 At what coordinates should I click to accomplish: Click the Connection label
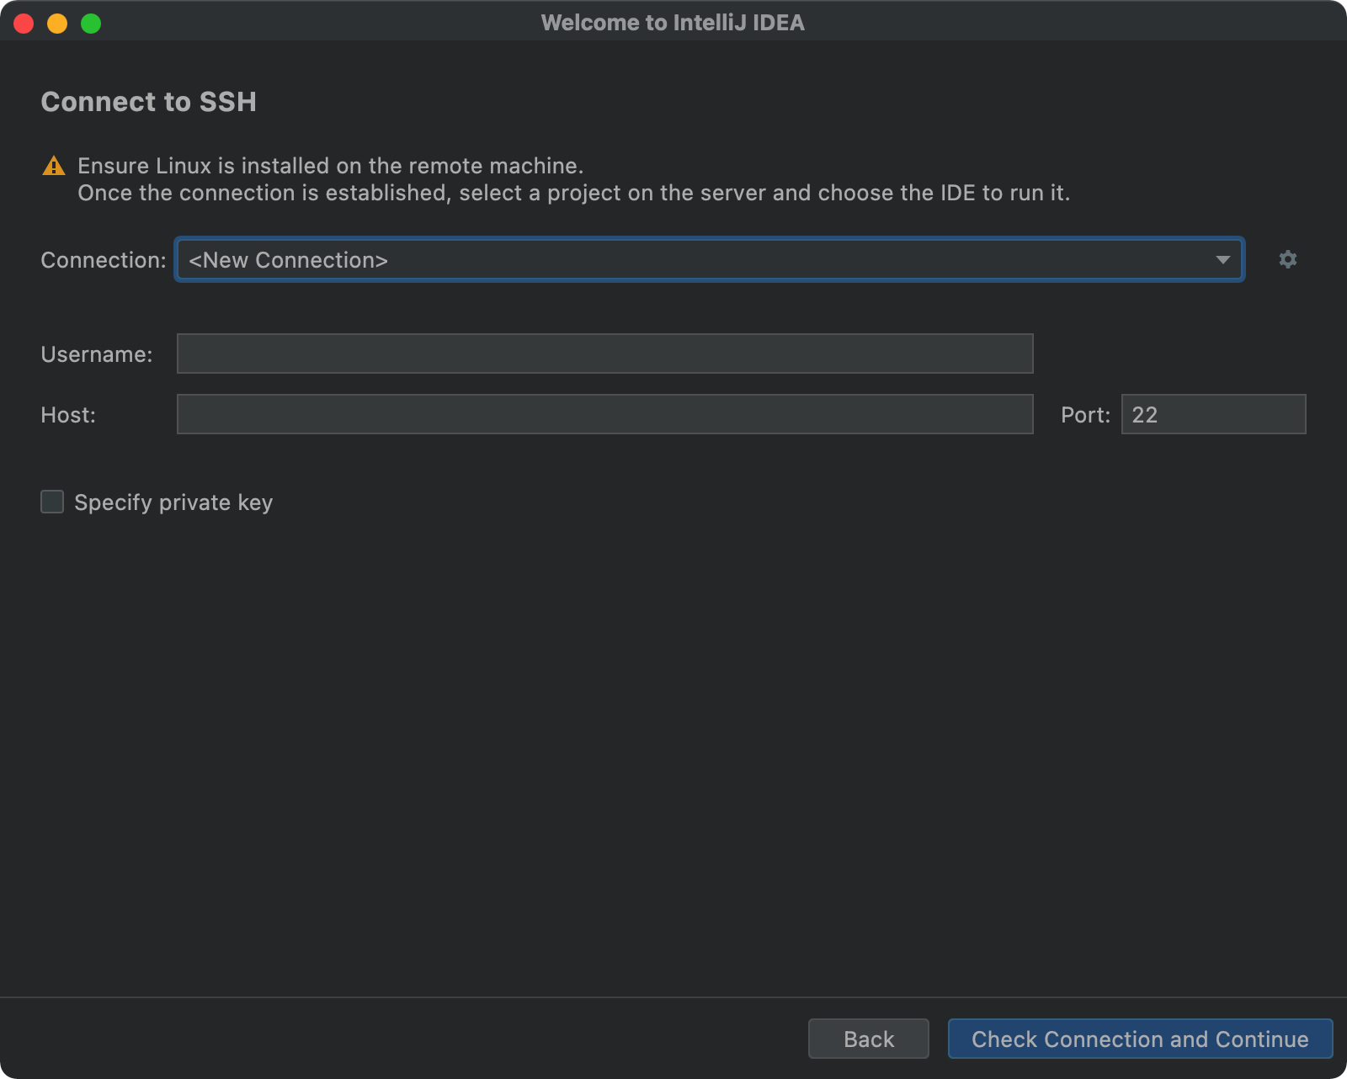click(x=104, y=260)
